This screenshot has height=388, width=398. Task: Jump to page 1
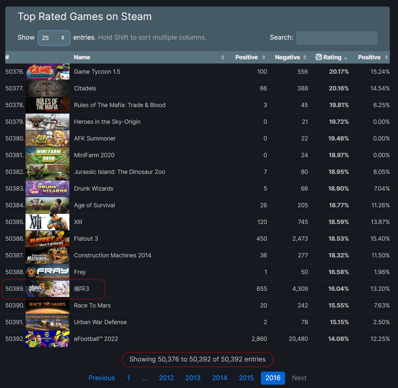point(129,378)
